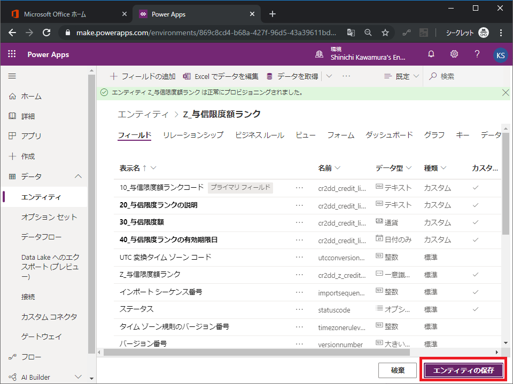Open the settings gear in Power Apps header
This screenshot has height=384, width=513.
pos(454,54)
